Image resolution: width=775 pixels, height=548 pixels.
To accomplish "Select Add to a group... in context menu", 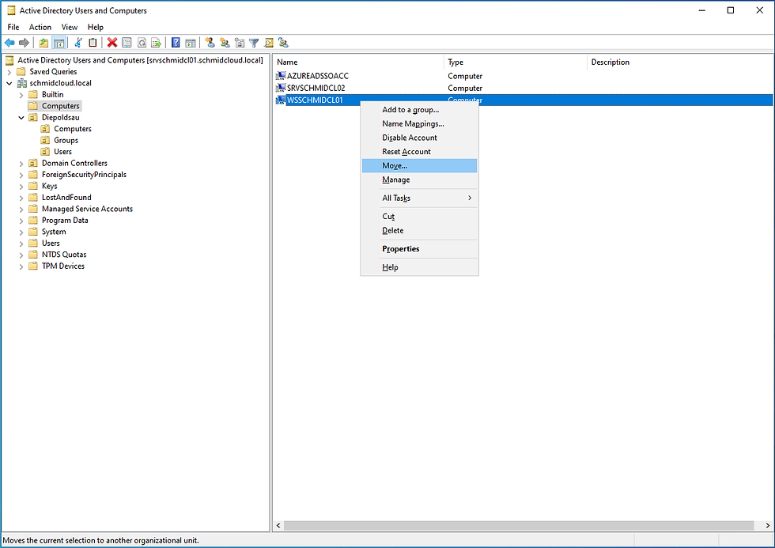I will point(420,110).
